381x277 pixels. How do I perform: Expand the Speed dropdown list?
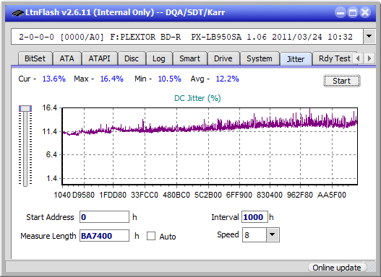coord(273,234)
